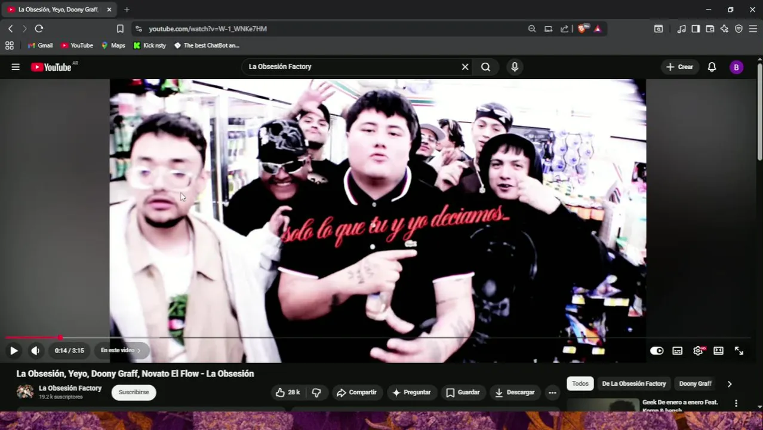
Task: Toggle the browser sidebar panel
Action: (x=696, y=29)
